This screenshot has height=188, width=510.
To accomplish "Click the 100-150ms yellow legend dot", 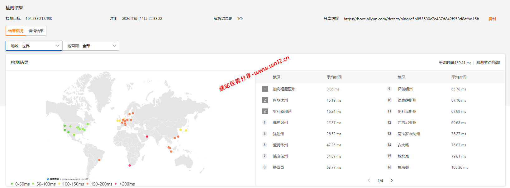I will tap(59, 184).
